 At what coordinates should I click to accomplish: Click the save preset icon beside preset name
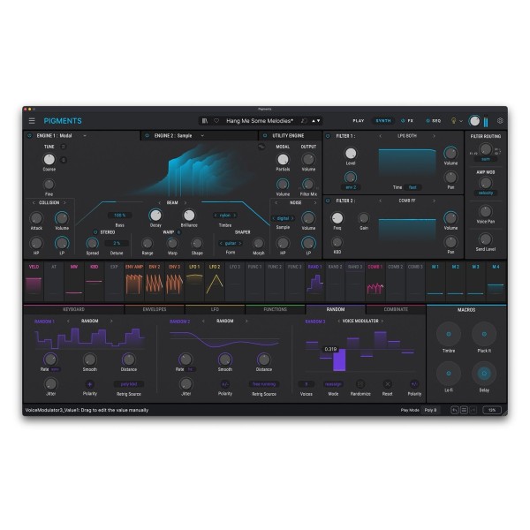click(x=304, y=121)
